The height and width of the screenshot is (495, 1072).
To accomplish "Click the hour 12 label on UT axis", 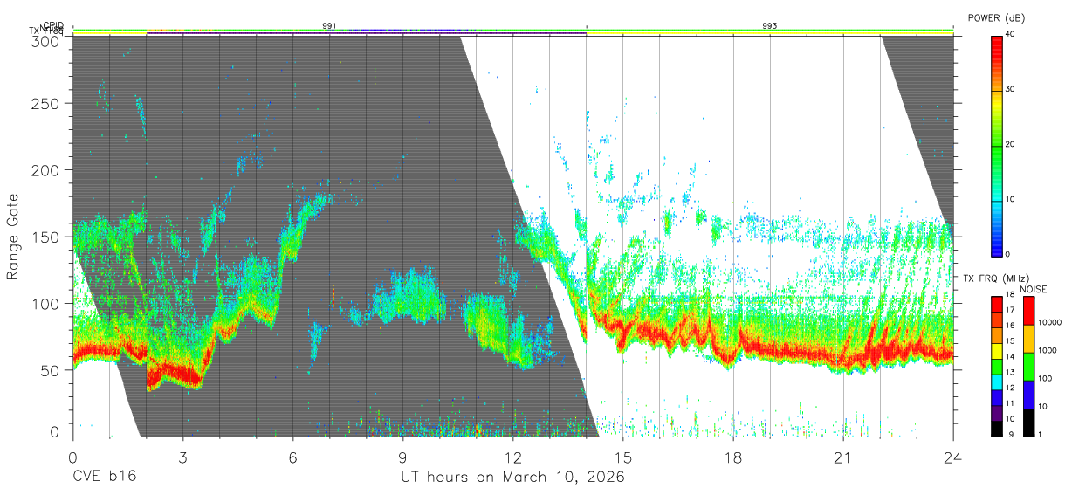I will [x=512, y=457].
